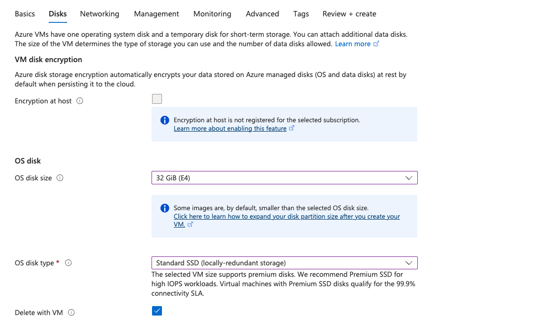Open link about expanding disk partition size

[x=287, y=217]
